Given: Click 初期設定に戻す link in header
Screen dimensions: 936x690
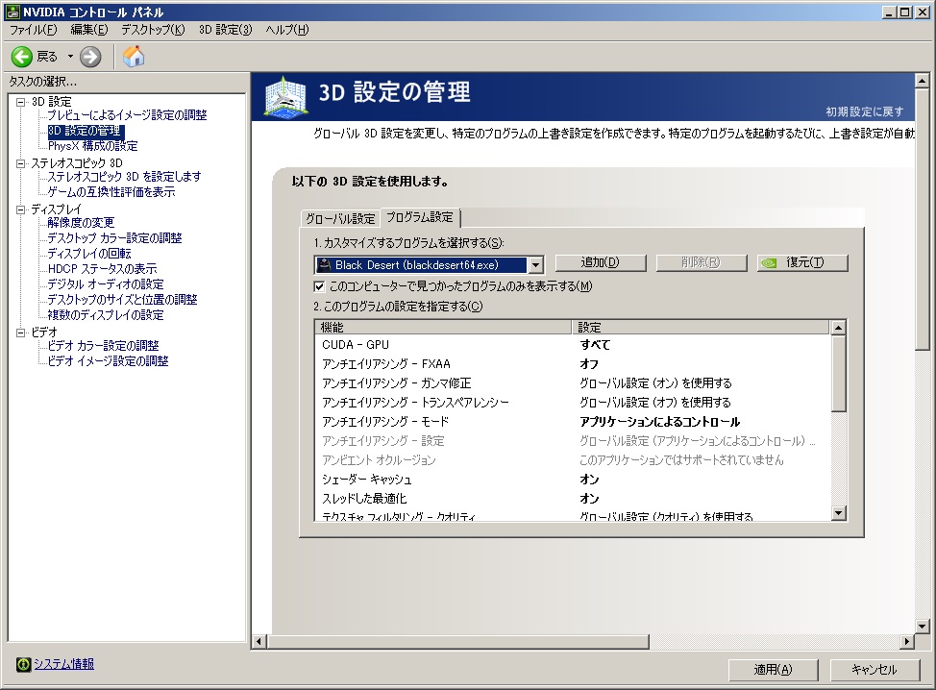Looking at the screenshot, I should click(864, 111).
